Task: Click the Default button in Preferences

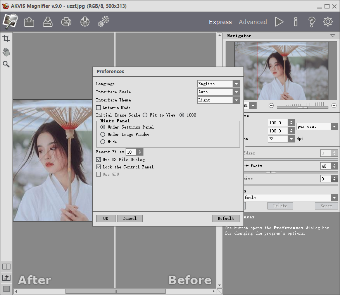Action: point(226,218)
